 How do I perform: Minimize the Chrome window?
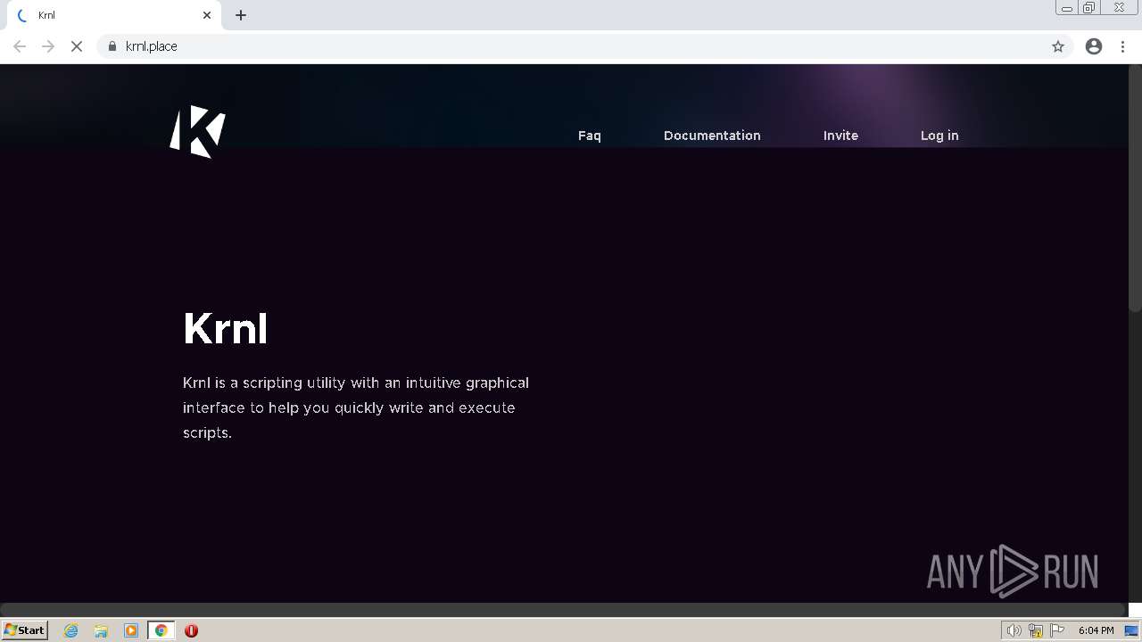point(1066,8)
